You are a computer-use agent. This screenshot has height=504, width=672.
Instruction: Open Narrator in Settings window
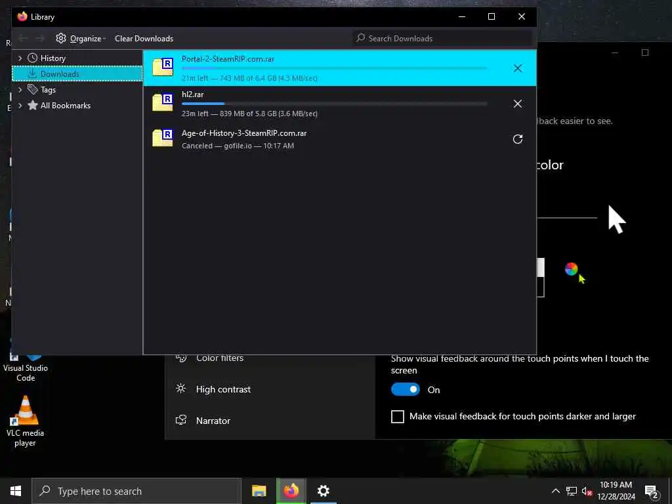tap(213, 421)
